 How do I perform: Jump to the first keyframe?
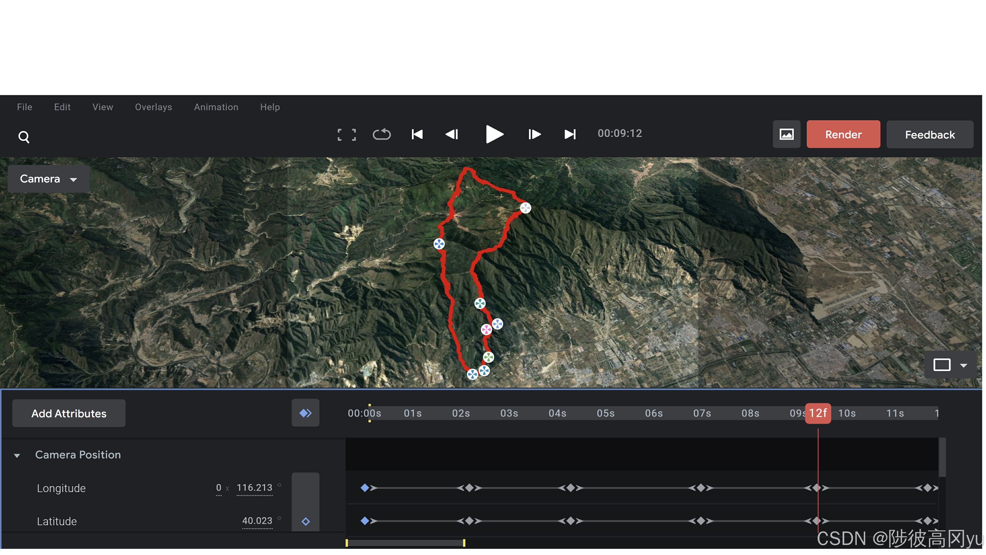click(x=417, y=134)
